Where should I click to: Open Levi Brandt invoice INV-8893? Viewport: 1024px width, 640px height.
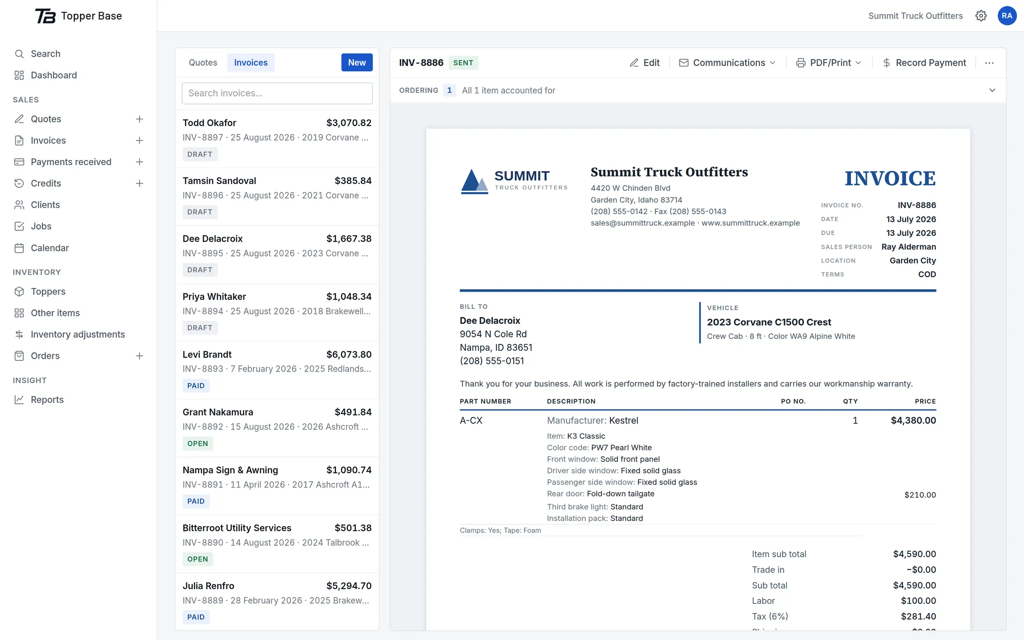[x=277, y=370]
